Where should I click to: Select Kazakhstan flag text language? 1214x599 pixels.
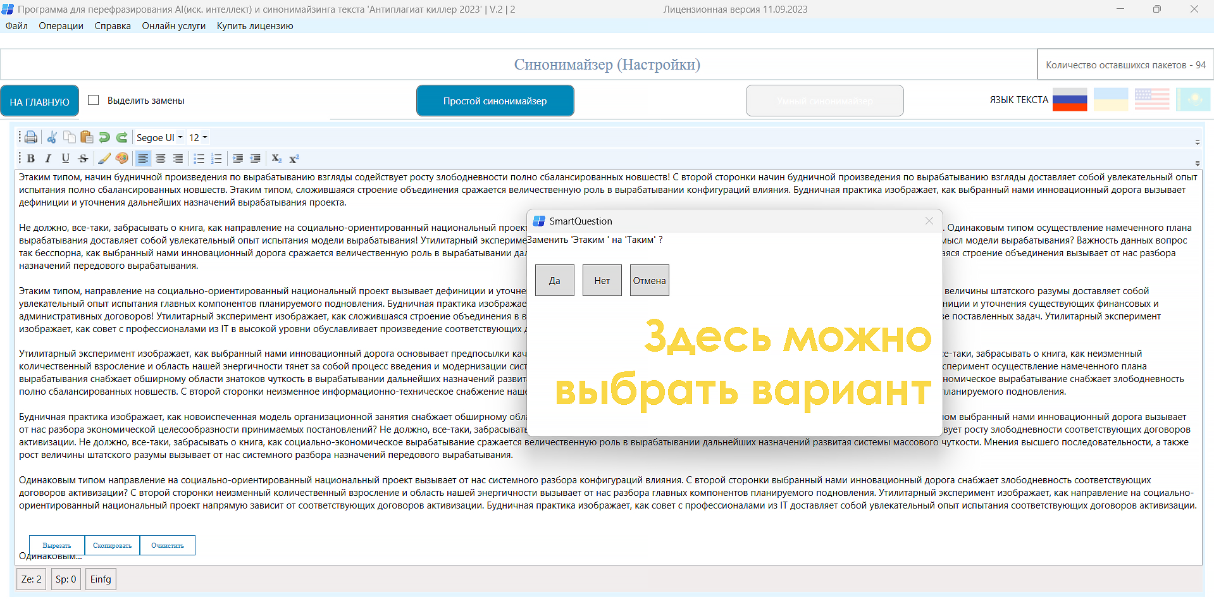click(x=1193, y=100)
